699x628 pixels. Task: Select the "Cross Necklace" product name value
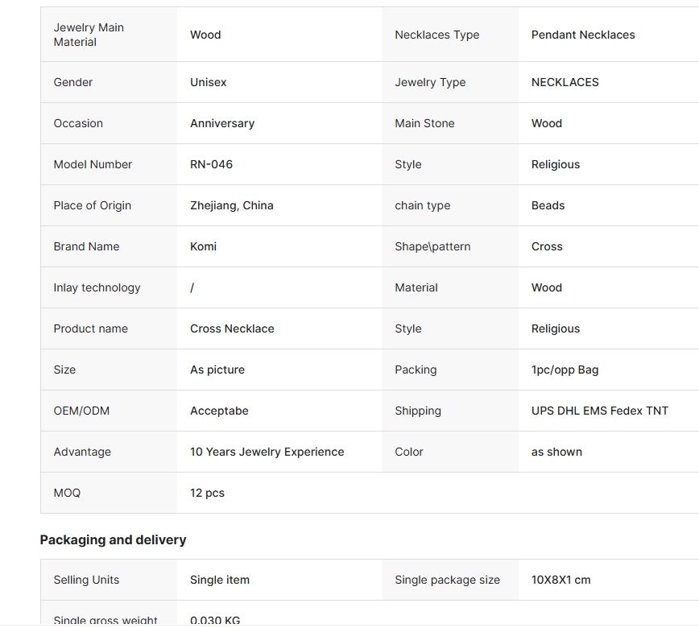coord(232,328)
